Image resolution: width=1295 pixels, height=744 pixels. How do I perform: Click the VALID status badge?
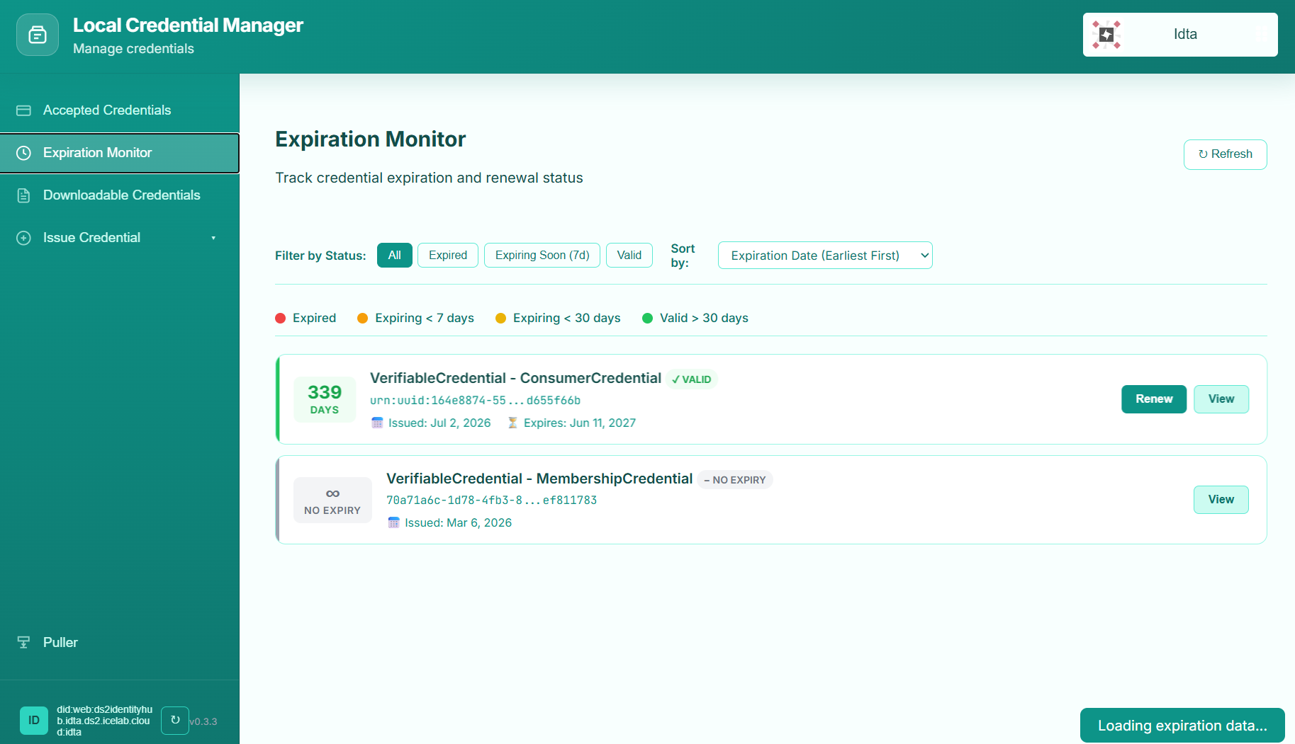coord(692,379)
